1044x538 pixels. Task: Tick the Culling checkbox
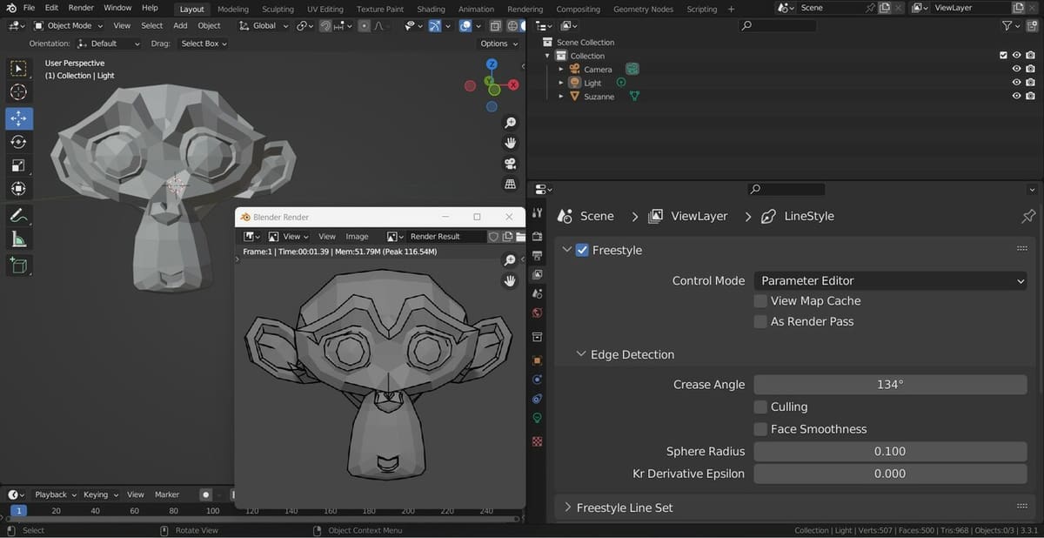[761, 407]
